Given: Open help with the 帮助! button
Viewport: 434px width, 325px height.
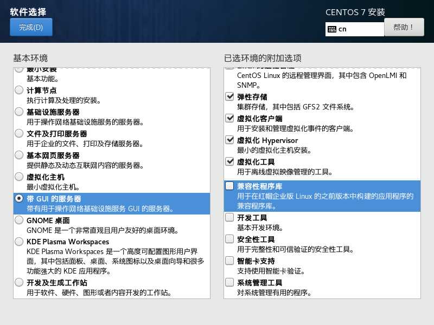Looking at the screenshot, I should tap(404, 27).
